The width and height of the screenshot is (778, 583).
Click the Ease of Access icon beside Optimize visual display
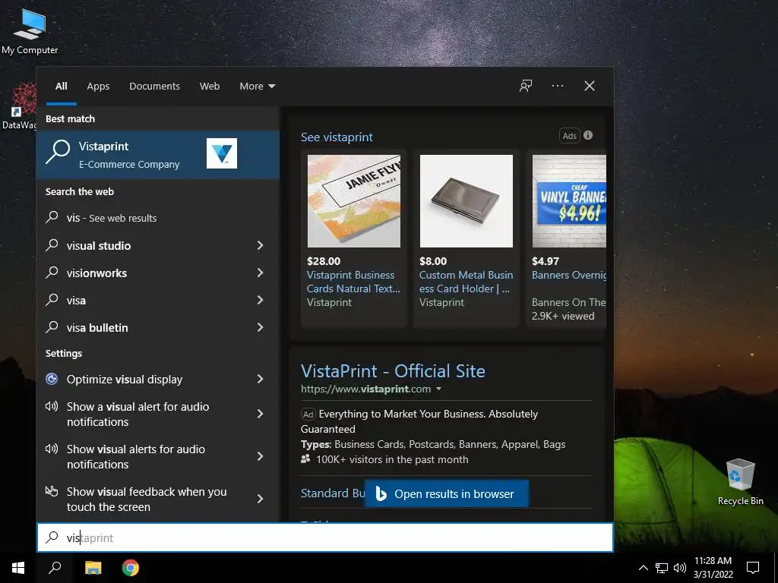click(x=52, y=380)
